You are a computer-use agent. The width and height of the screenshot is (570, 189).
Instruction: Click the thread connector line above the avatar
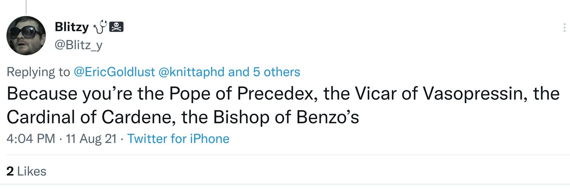coord(26,6)
